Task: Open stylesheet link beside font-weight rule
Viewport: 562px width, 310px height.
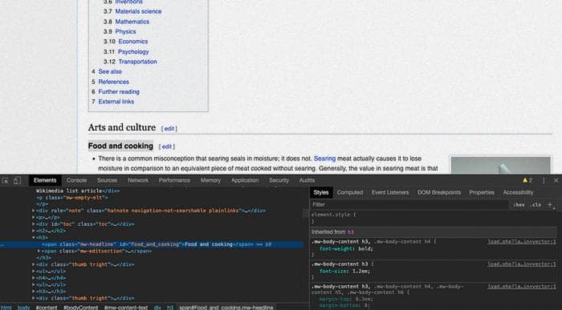Action: pyautogui.click(x=522, y=242)
